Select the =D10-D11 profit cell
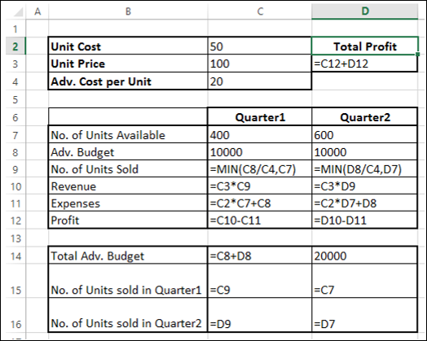Image resolution: width=427 pixels, height=341 pixels. tap(364, 220)
